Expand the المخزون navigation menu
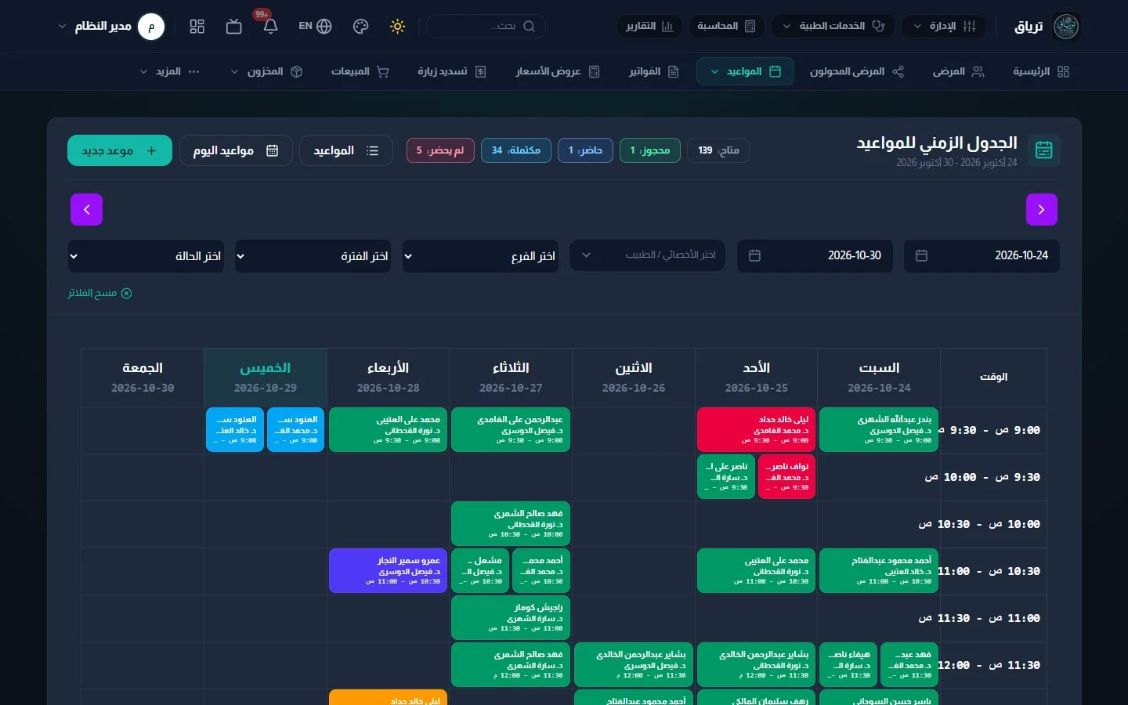Viewport: 1128px width, 705px height. coord(267,71)
